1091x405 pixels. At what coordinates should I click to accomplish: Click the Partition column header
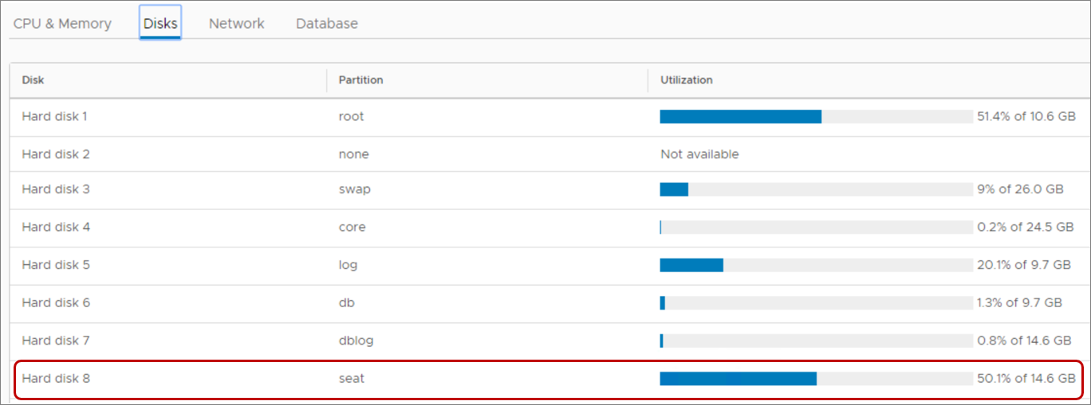click(360, 80)
